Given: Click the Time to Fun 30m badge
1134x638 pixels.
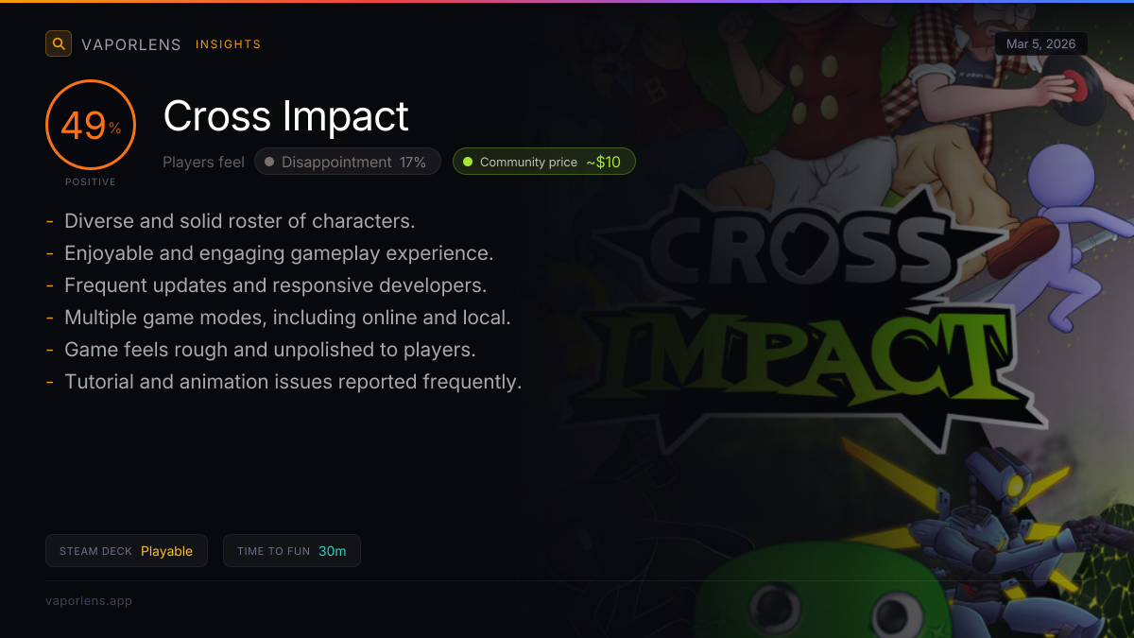Looking at the screenshot, I should tap(291, 551).
